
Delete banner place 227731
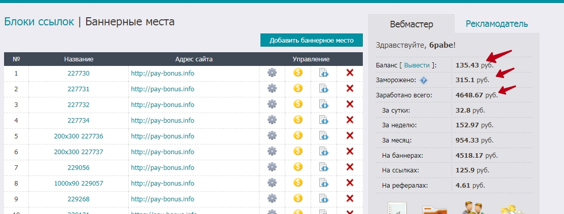click(x=350, y=89)
